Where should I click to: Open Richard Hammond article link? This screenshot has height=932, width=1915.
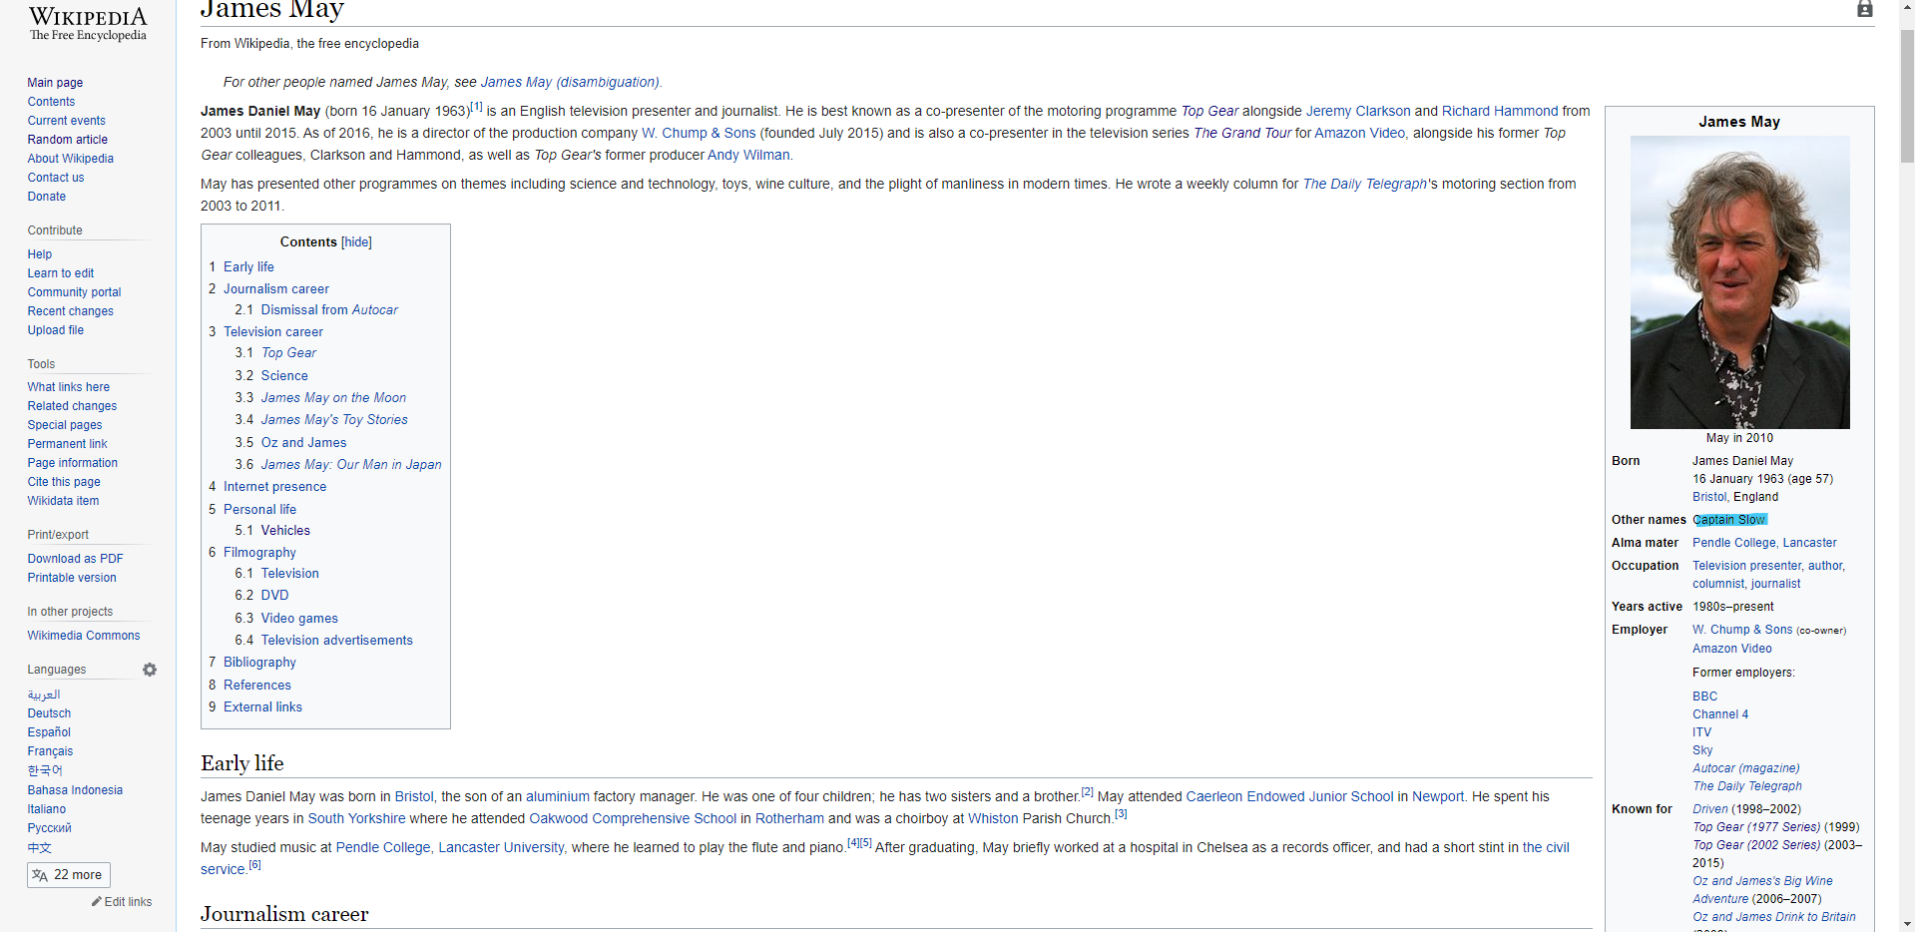(1500, 111)
